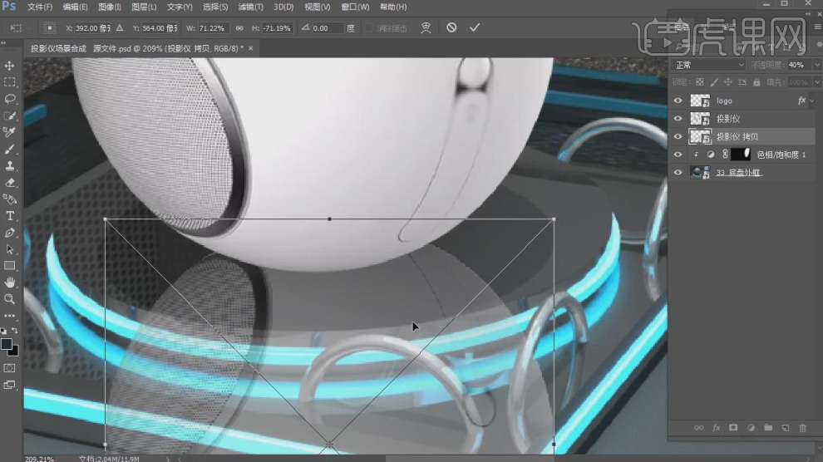Open the 滤镜(T) menu
The image size is (823, 462).
point(250,7)
